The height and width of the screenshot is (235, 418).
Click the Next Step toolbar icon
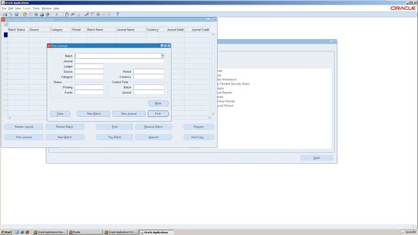pos(31,14)
